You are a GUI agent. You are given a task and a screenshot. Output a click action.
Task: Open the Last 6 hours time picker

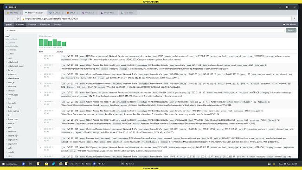pyautogui.click(x=289, y=25)
